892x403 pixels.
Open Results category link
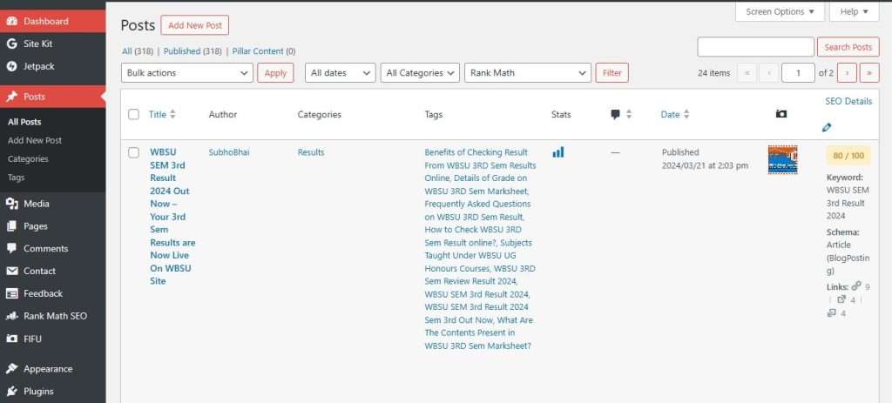311,152
